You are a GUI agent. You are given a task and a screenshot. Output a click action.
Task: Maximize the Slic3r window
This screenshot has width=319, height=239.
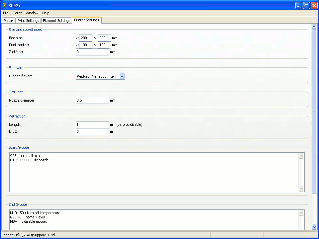coord(306,5)
